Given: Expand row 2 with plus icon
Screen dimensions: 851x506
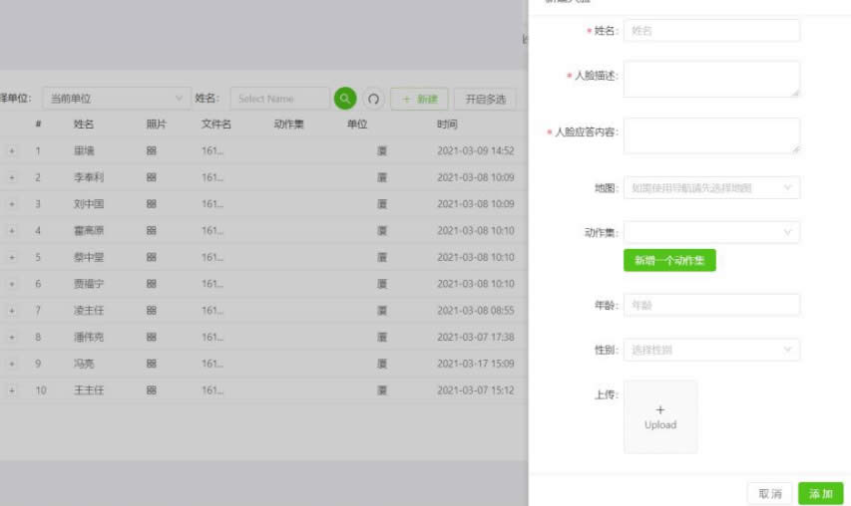Looking at the screenshot, I should 12,177.
